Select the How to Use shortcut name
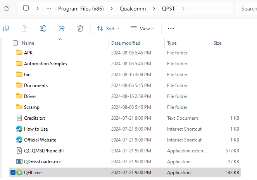This screenshot has height=180, width=257. 36,129
